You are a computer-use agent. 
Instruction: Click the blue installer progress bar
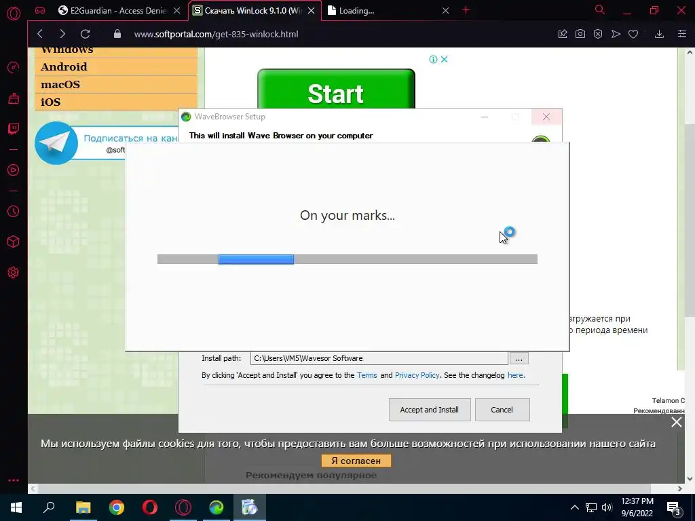(x=256, y=260)
